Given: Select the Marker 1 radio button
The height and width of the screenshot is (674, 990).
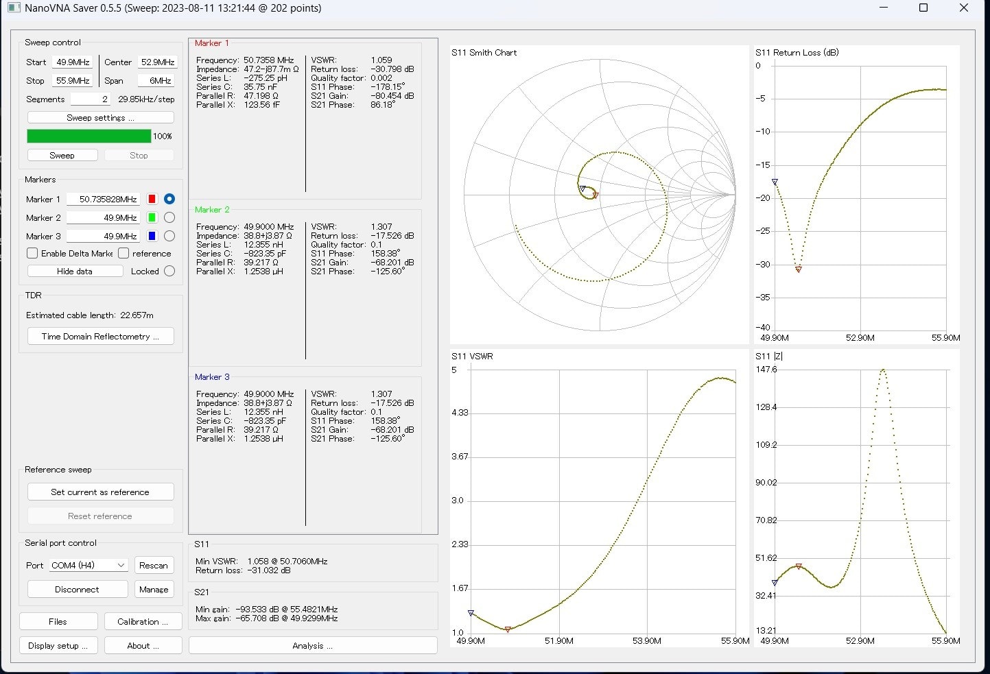Looking at the screenshot, I should click(169, 199).
